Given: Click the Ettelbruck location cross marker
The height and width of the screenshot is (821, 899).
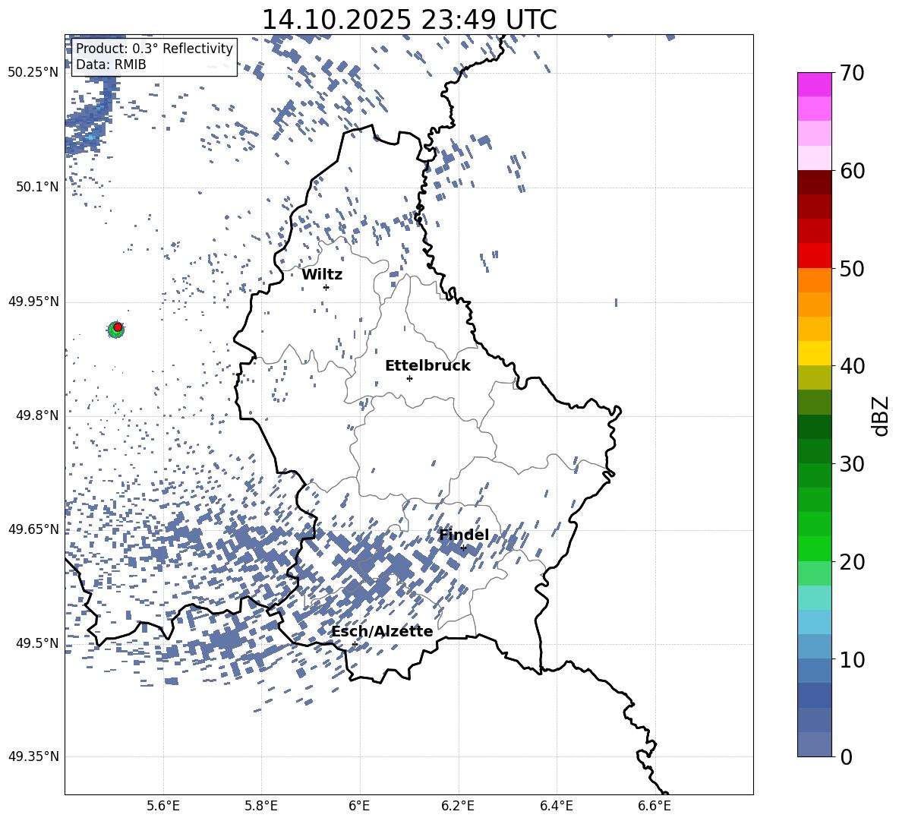Looking at the screenshot, I should [x=409, y=378].
